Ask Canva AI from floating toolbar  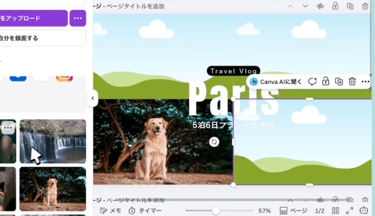click(x=275, y=82)
